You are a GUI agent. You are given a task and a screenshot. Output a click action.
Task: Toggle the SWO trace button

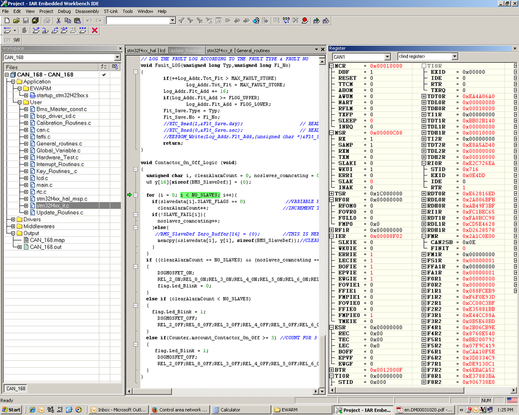click(x=17, y=40)
